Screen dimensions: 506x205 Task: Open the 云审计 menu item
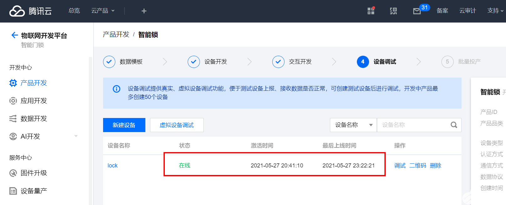point(468,11)
